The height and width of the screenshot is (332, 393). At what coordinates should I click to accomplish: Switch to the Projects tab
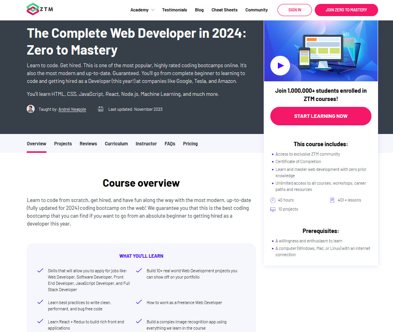(63, 143)
